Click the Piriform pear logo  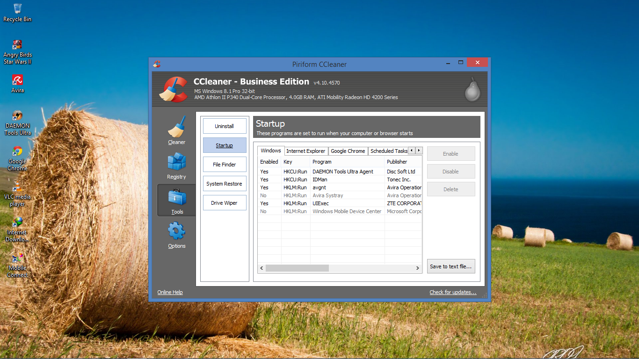472,89
